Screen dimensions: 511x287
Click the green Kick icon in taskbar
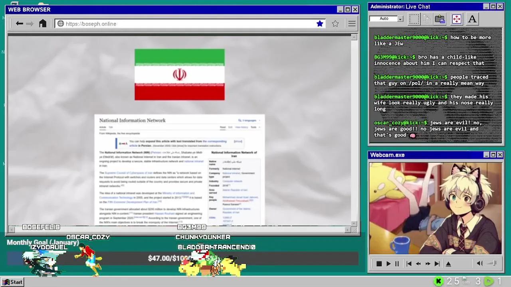438,281
